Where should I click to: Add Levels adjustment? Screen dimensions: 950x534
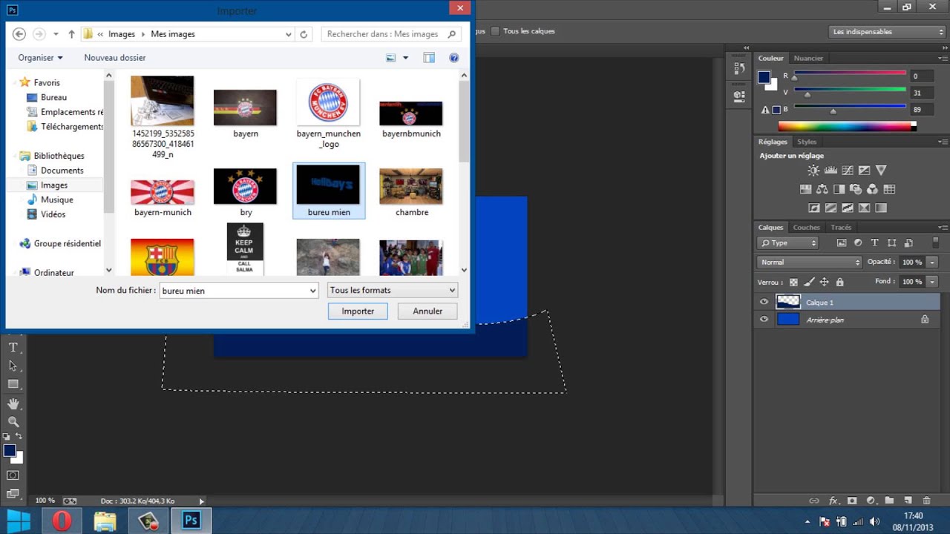click(831, 170)
